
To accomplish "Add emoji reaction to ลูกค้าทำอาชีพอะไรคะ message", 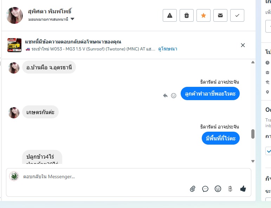I will point(174,95).
